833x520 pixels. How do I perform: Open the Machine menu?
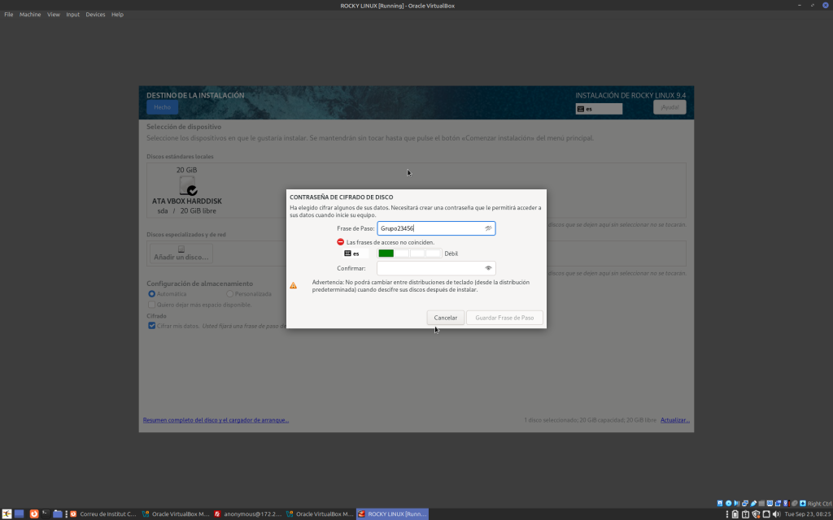[x=30, y=15]
